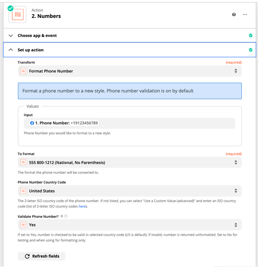Image resolution: width=258 pixels, height=267 pixels.
Task: Click the Refresh fields button
Action: pos(42,256)
